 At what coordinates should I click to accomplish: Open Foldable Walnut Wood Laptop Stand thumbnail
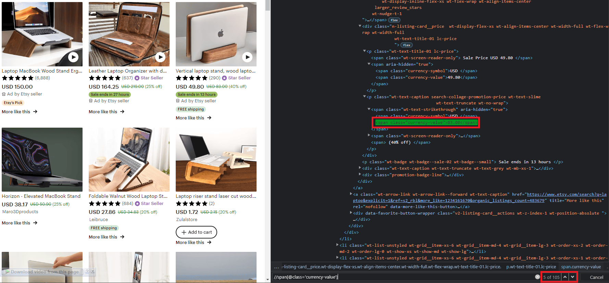coord(129,159)
